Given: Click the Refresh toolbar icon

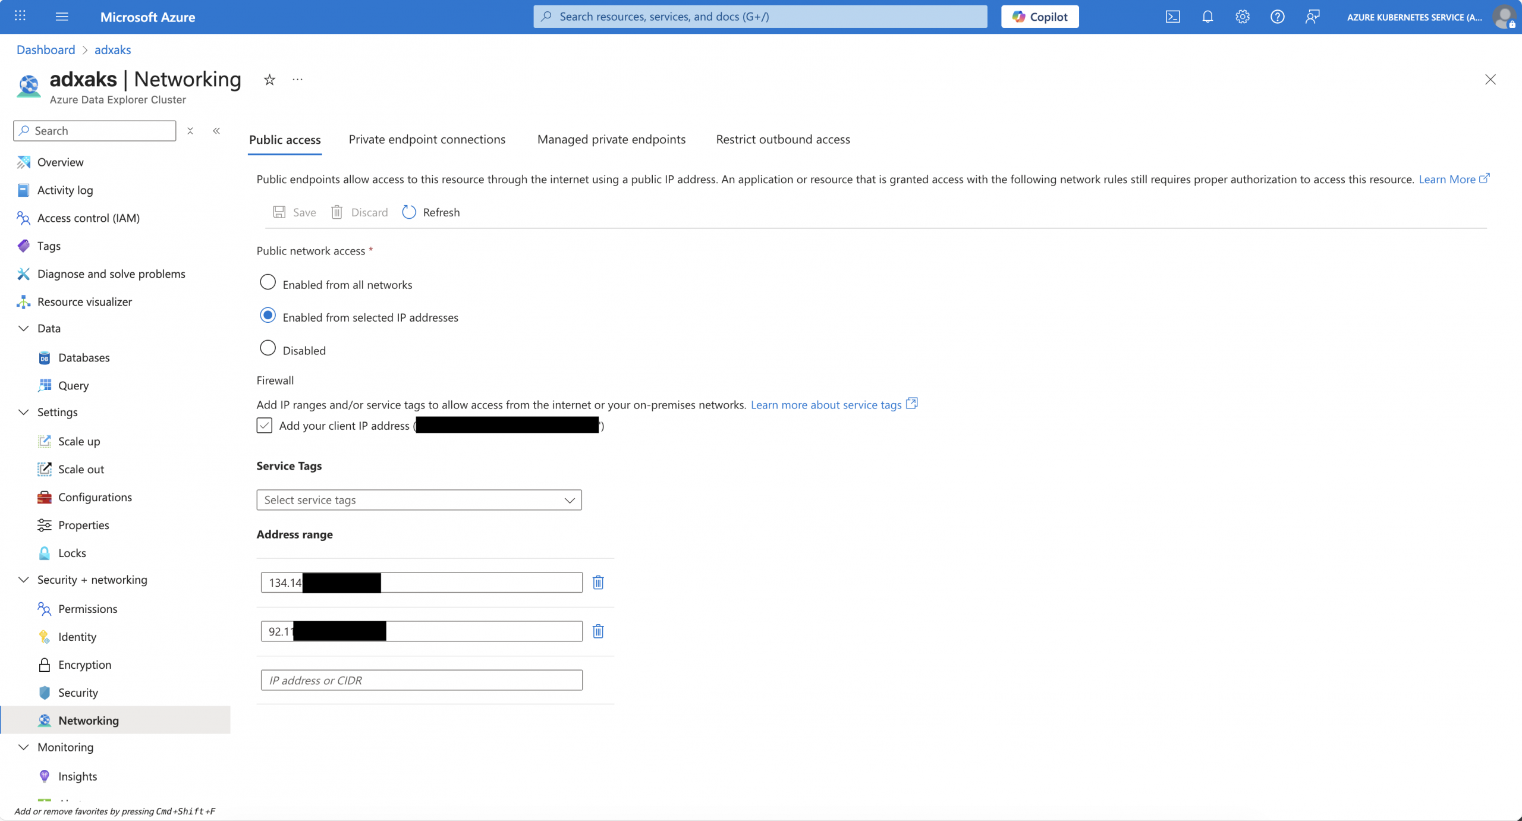Looking at the screenshot, I should point(409,212).
